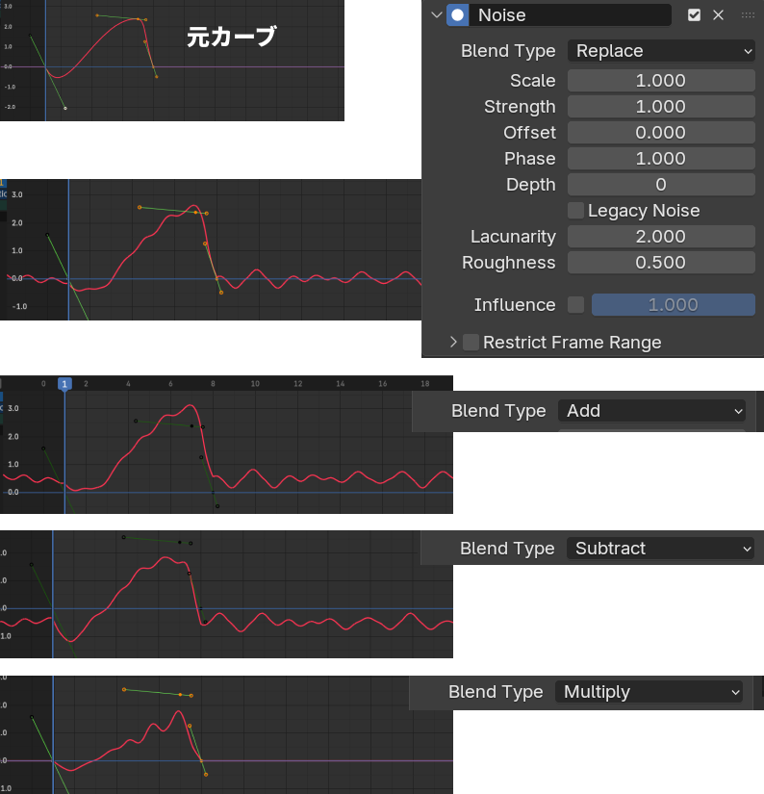Enable Restrict Frame Range checkbox
764x794 pixels.
(471, 342)
